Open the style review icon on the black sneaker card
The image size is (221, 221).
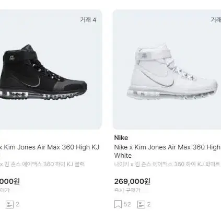point(9,204)
